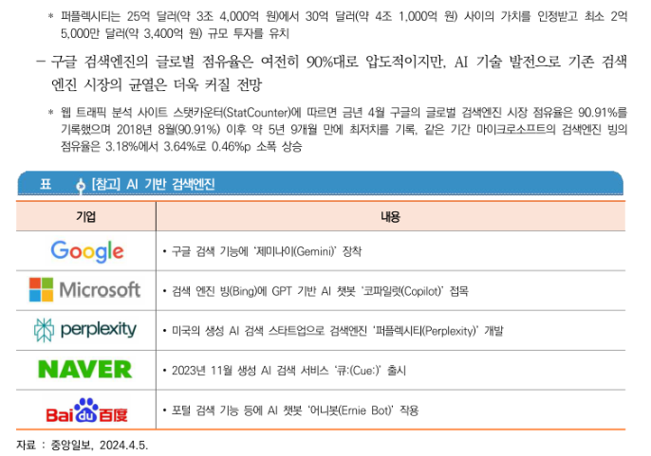The height and width of the screenshot is (456, 651).
Task: Click the Microsoft logo in the table
Action: [x=84, y=289]
